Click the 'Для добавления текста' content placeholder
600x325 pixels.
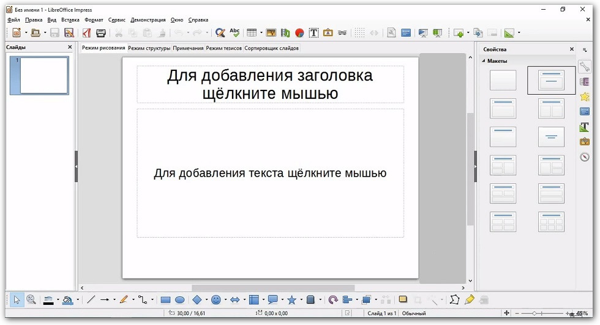tap(270, 173)
